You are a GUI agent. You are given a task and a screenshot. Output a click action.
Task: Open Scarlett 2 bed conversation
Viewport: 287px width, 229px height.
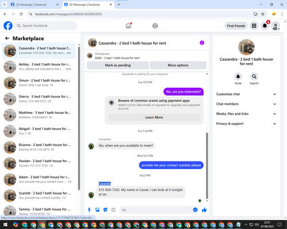tap(38, 195)
